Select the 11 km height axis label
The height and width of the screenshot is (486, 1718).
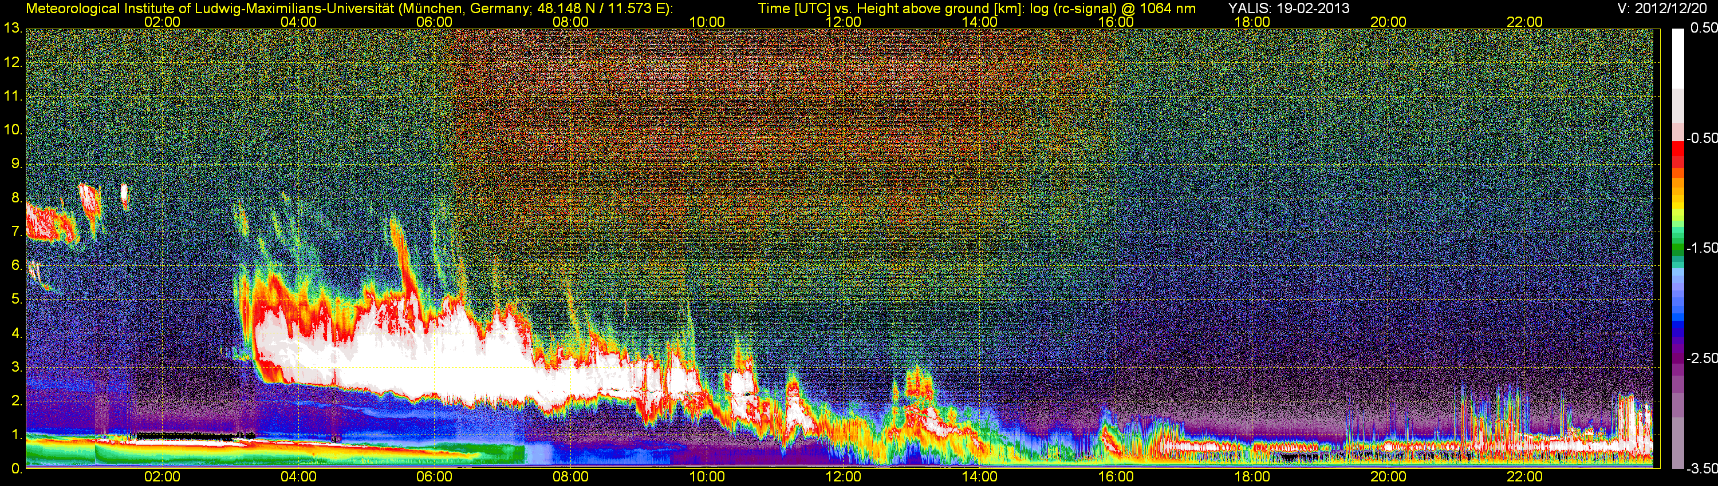click(13, 96)
